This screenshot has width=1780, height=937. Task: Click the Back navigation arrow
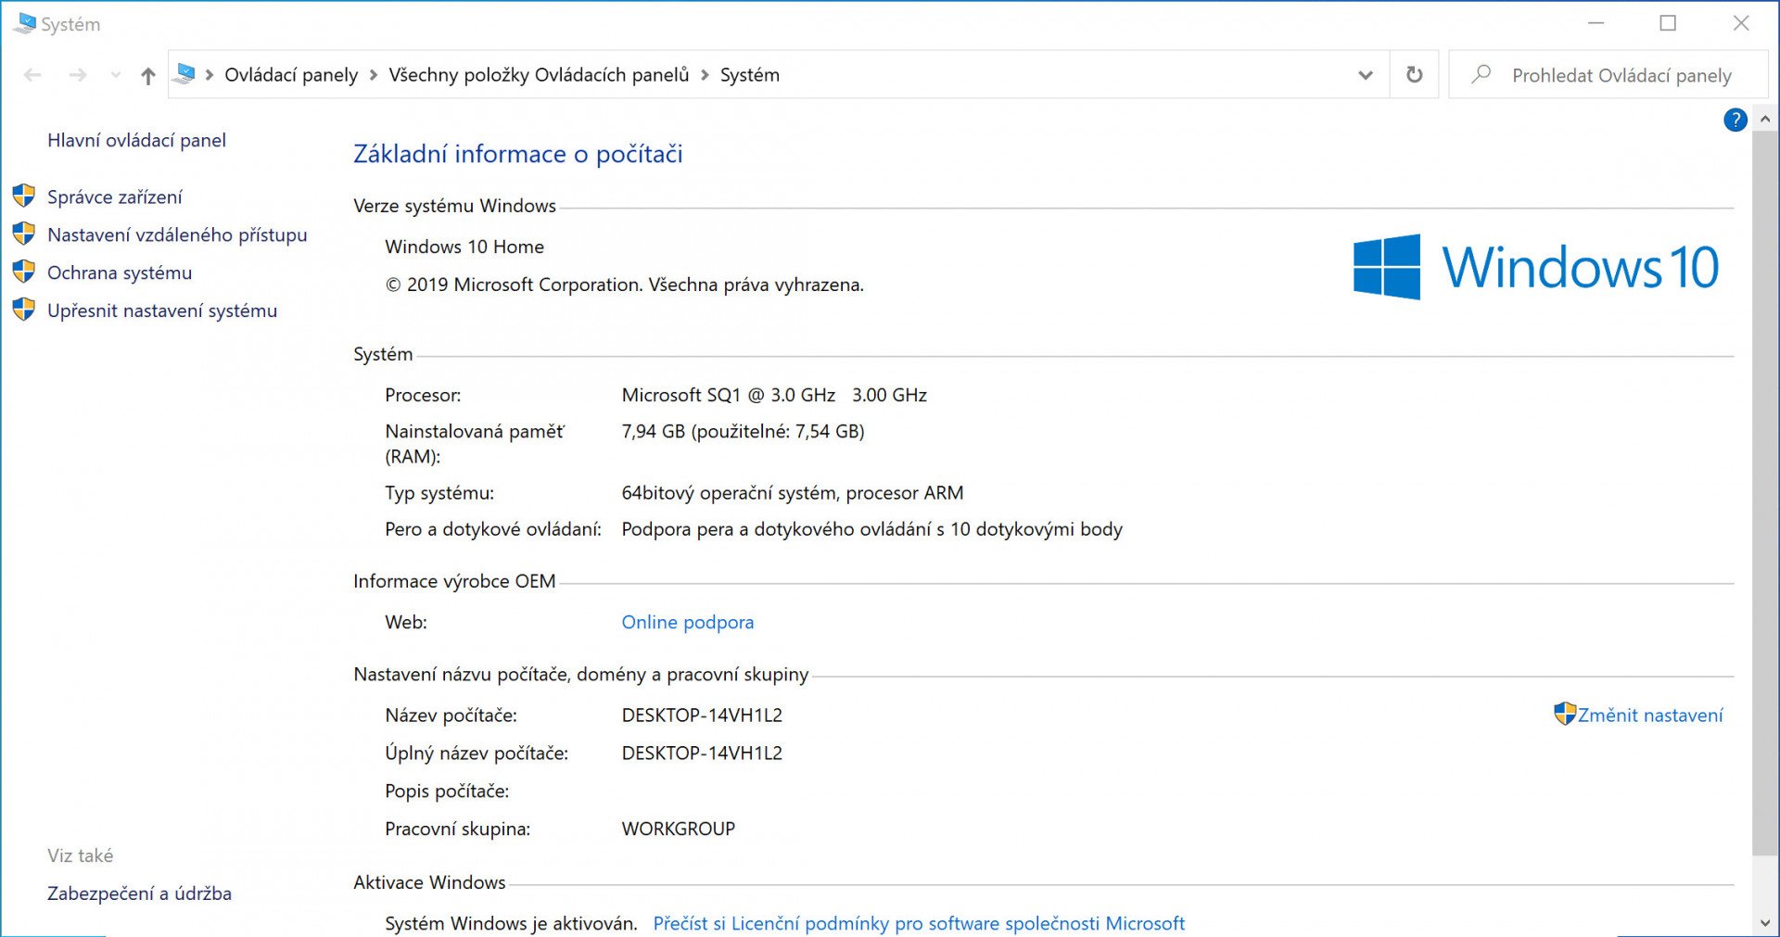click(x=32, y=75)
